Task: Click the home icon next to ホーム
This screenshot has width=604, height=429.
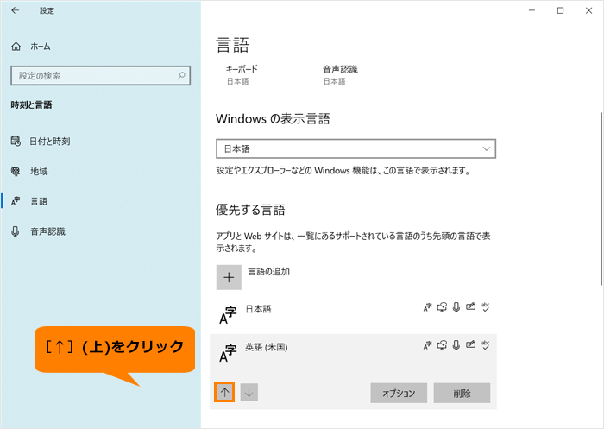Action: click(x=16, y=47)
